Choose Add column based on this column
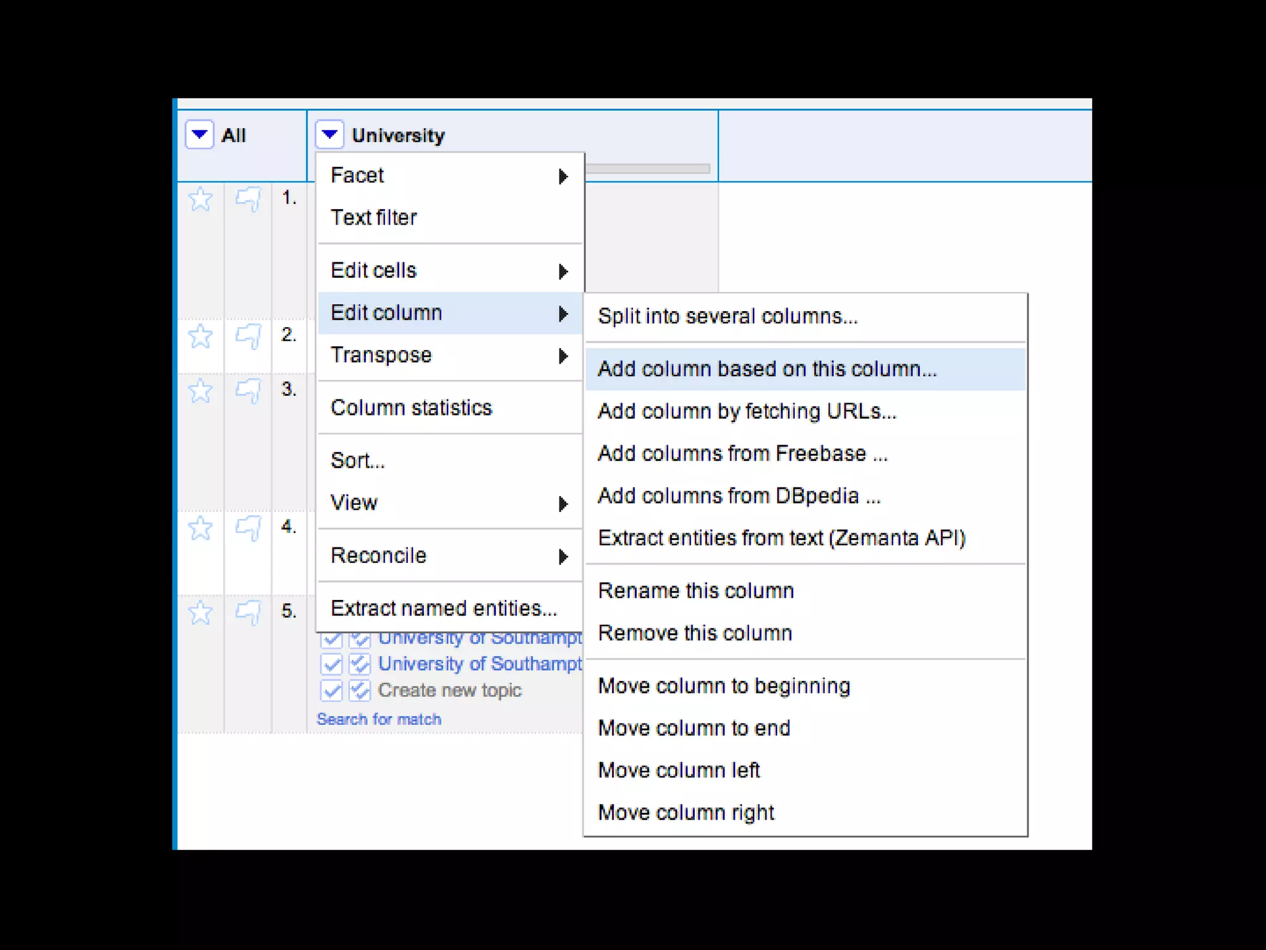Image resolution: width=1266 pixels, height=950 pixels. [767, 369]
